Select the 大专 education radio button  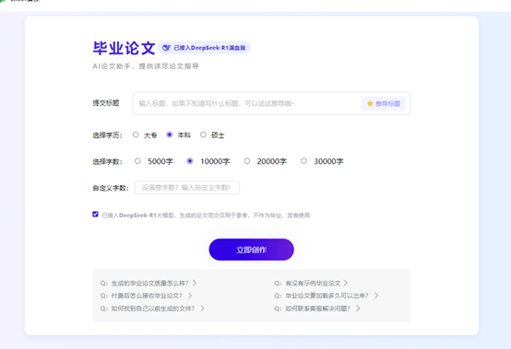136,134
